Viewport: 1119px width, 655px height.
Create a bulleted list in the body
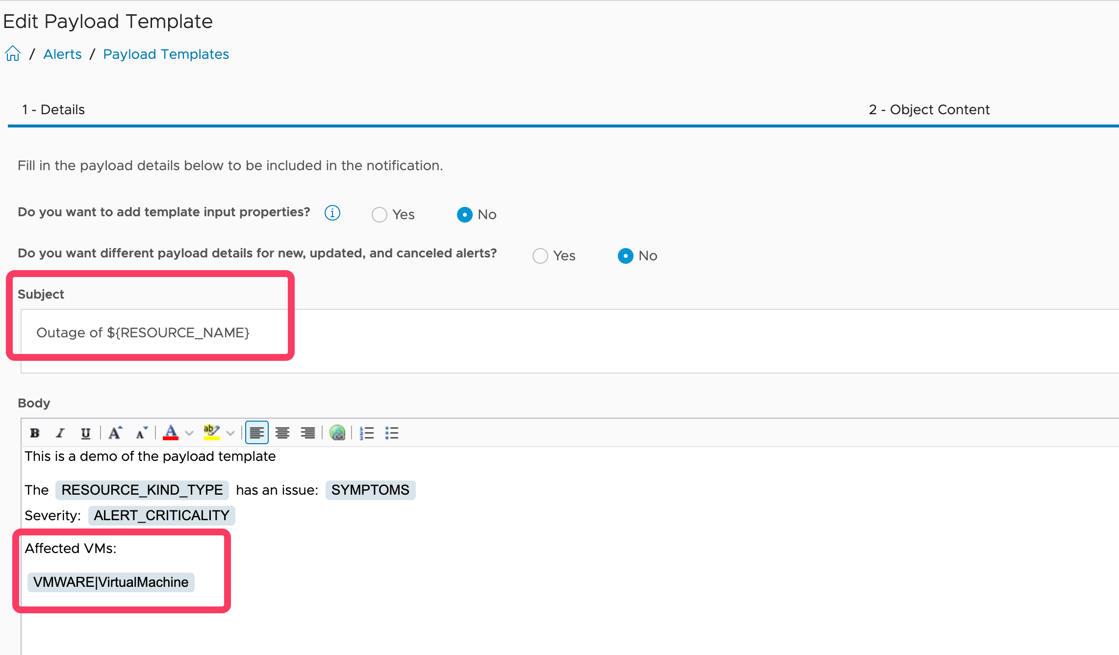[392, 432]
